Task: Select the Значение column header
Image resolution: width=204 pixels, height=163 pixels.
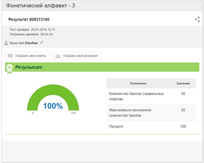Action: [x=183, y=83]
